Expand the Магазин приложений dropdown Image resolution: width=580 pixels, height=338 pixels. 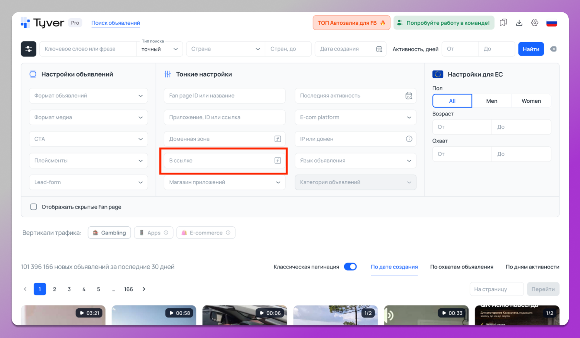pos(224,182)
